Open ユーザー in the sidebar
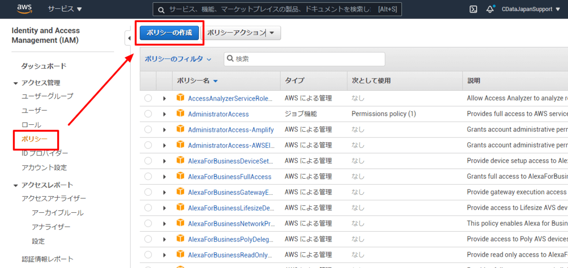The width and height of the screenshot is (568, 268). point(35,110)
